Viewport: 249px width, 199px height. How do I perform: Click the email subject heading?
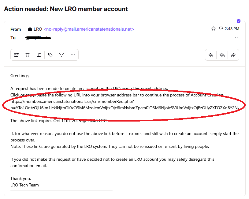tap(66, 9)
